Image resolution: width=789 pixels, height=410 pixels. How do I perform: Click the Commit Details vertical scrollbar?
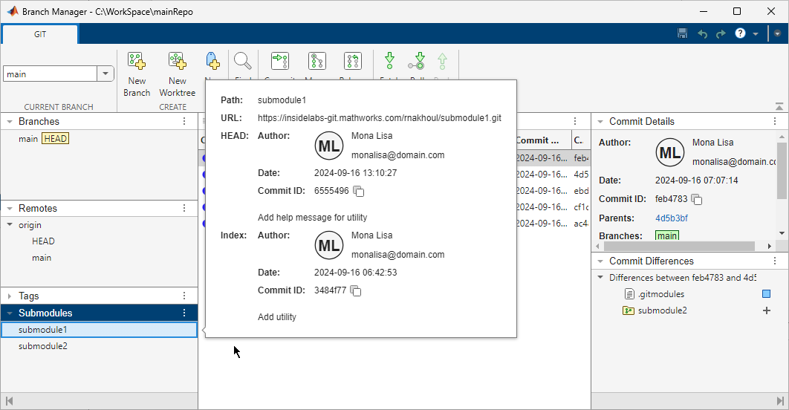pos(781,172)
